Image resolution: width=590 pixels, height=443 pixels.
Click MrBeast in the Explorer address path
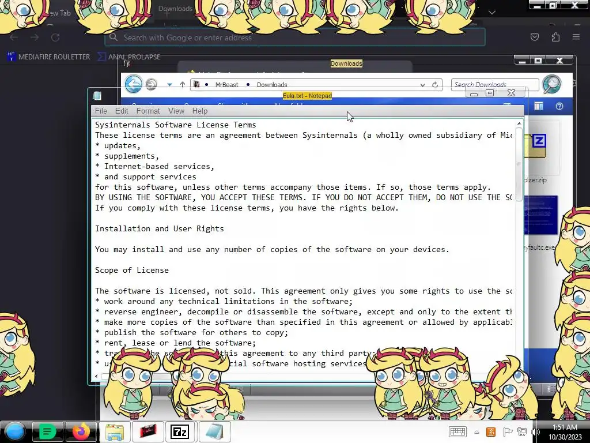[x=226, y=85]
